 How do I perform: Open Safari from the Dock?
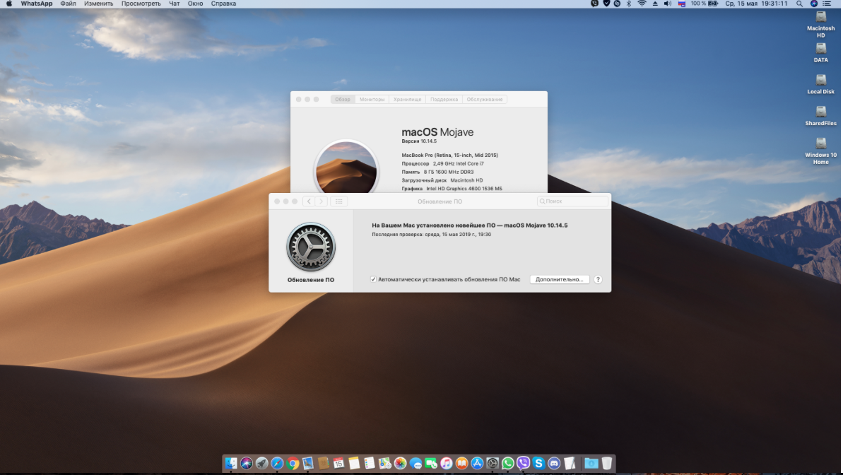click(276, 464)
